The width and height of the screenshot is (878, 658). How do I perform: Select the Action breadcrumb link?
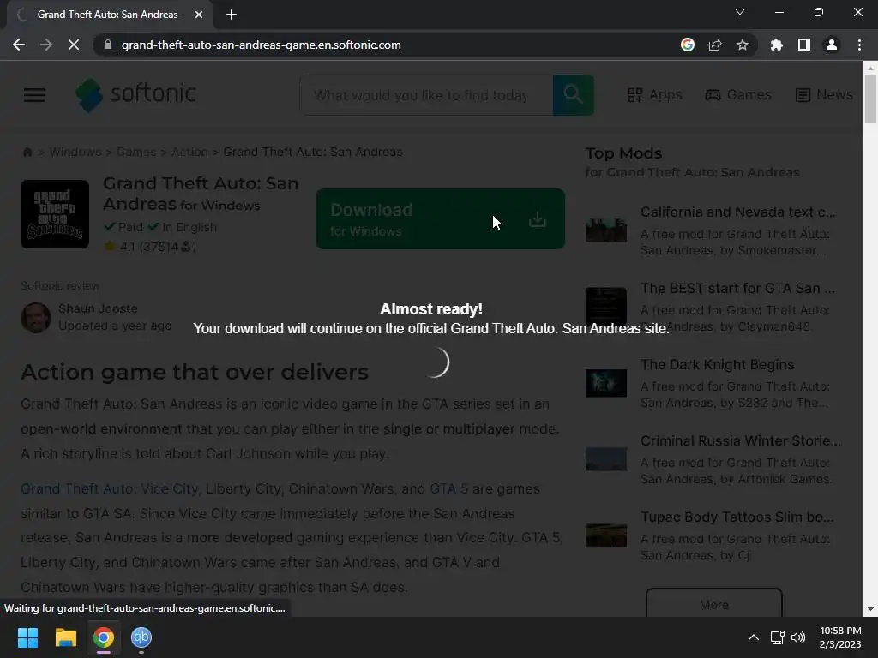pyautogui.click(x=189, y=152)
